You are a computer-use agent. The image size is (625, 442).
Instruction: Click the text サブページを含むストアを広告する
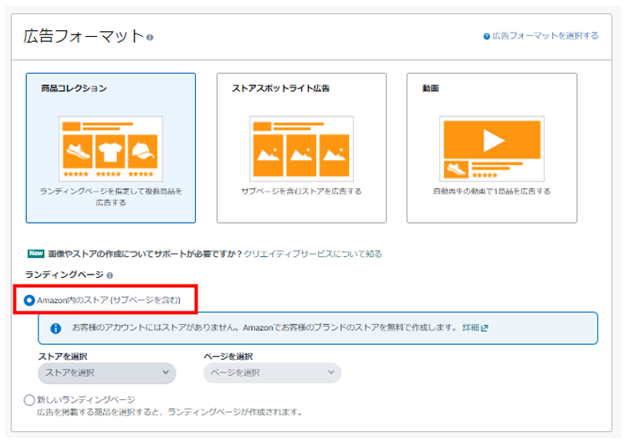(301, 192)
